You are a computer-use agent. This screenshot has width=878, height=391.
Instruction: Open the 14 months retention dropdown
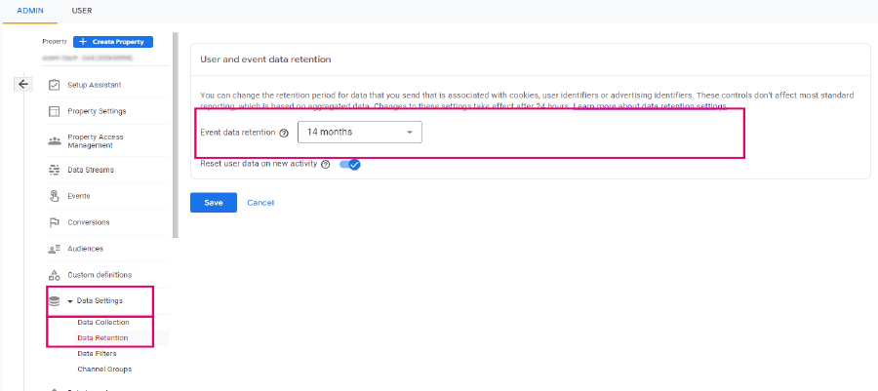pyautogui.click(x=359, y=132)
